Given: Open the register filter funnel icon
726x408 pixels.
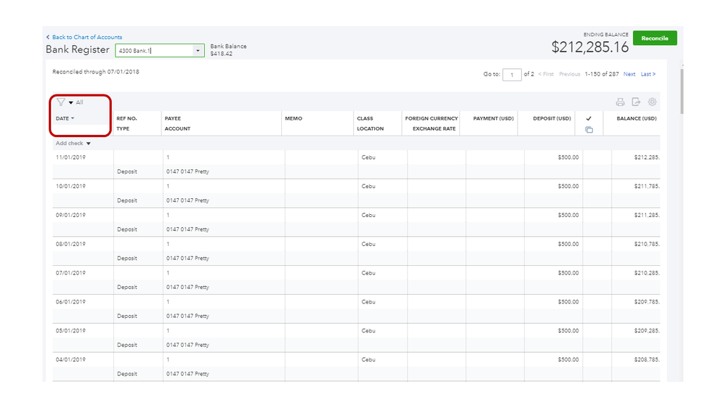Looking at the screenshot, I should [61, 102].
